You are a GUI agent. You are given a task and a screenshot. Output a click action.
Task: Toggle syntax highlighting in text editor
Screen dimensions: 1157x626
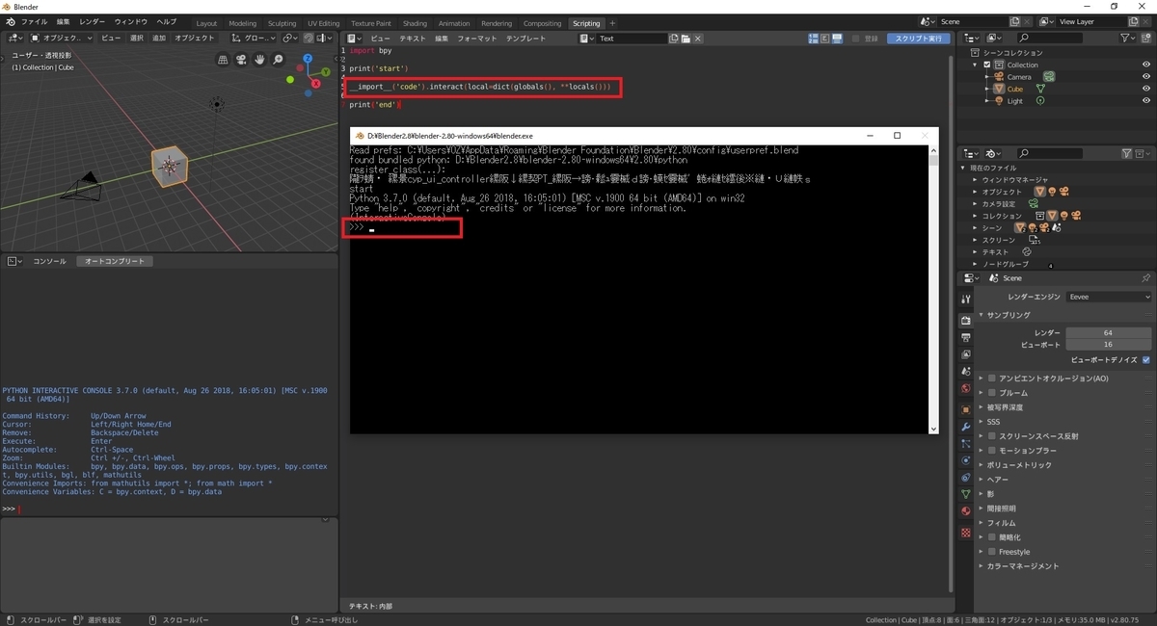click(837, 39)
